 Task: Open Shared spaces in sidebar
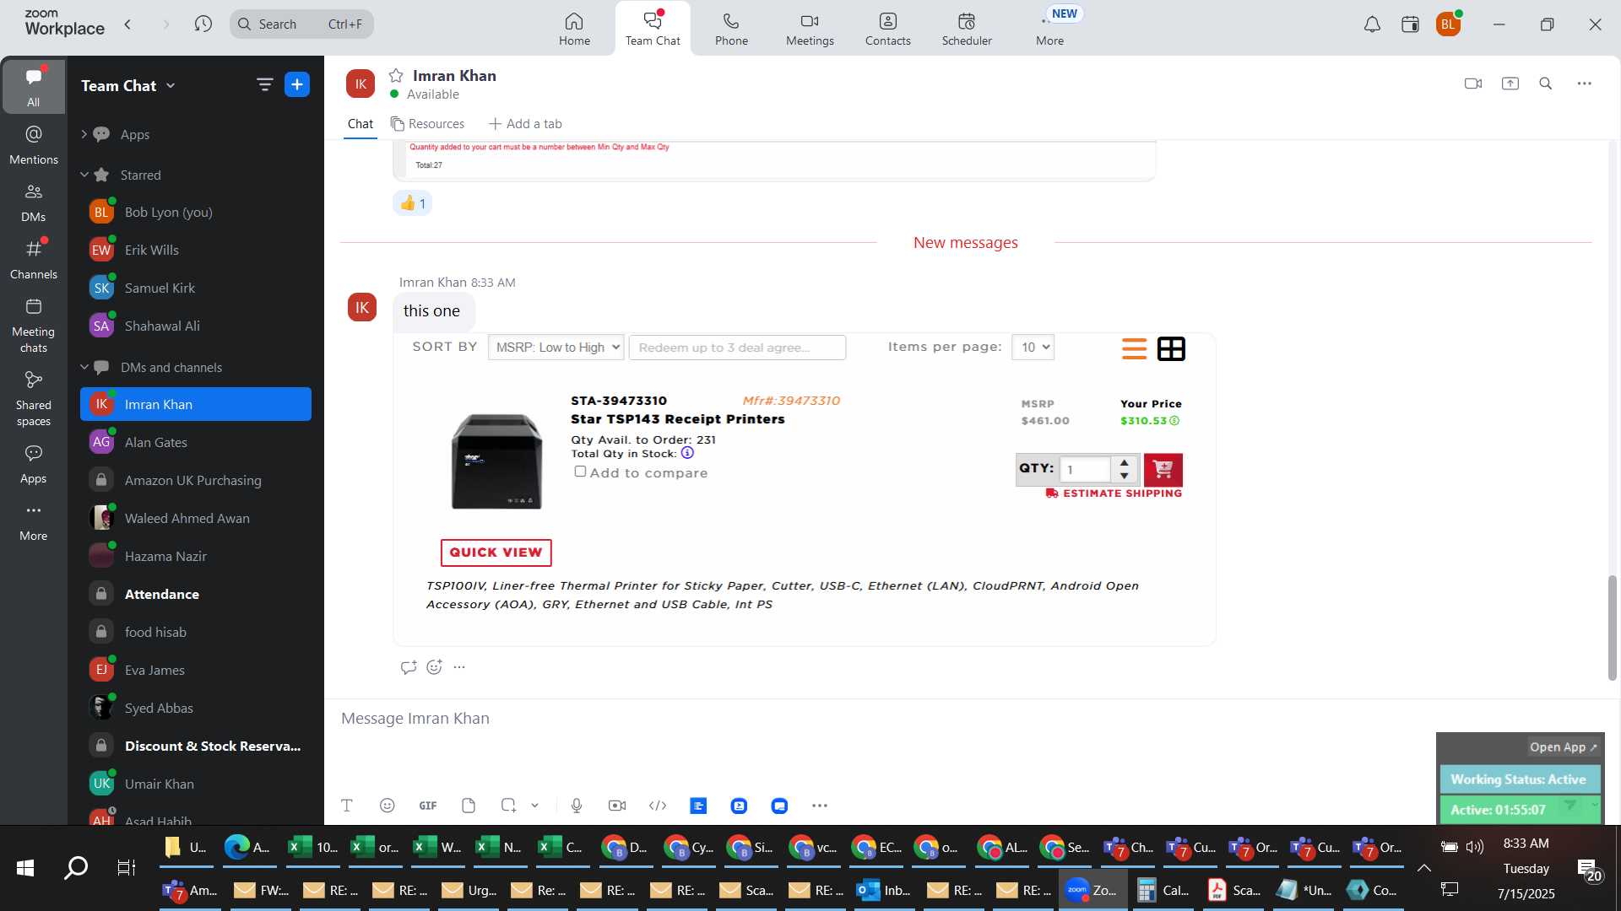34,399
